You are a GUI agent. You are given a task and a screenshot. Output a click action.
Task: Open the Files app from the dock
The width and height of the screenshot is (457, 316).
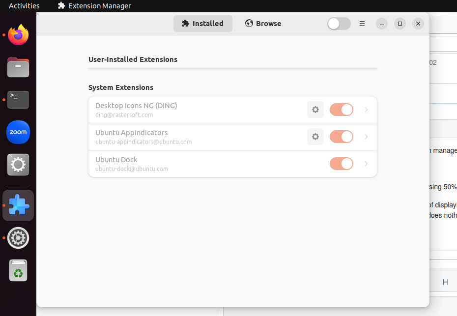pyautogui.click(x=18, y=67)
